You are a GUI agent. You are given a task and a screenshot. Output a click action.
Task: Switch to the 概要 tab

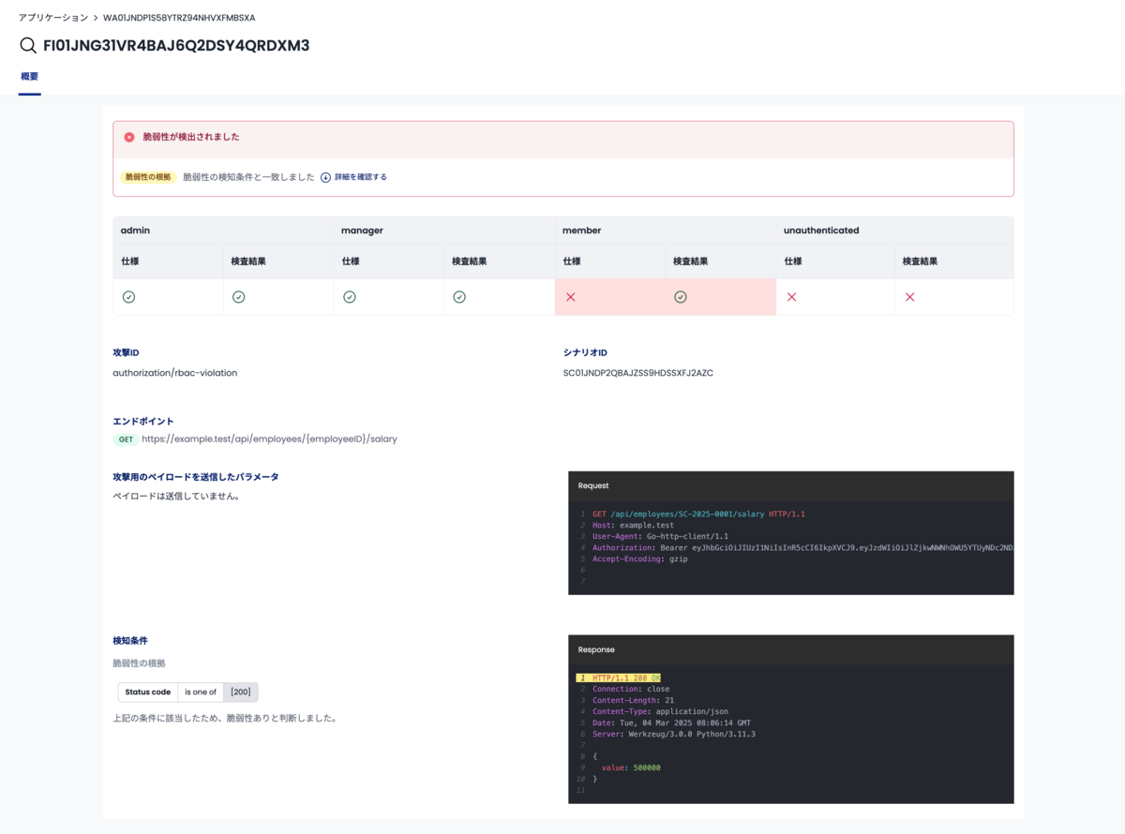(x=29, y=77)
